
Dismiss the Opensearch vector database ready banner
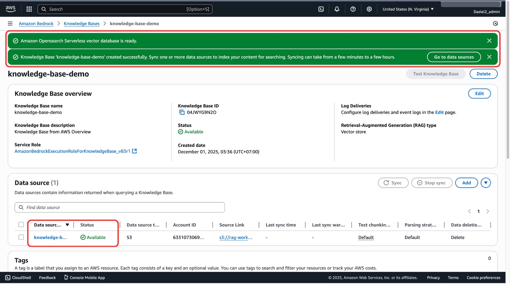tap(489, 41)
